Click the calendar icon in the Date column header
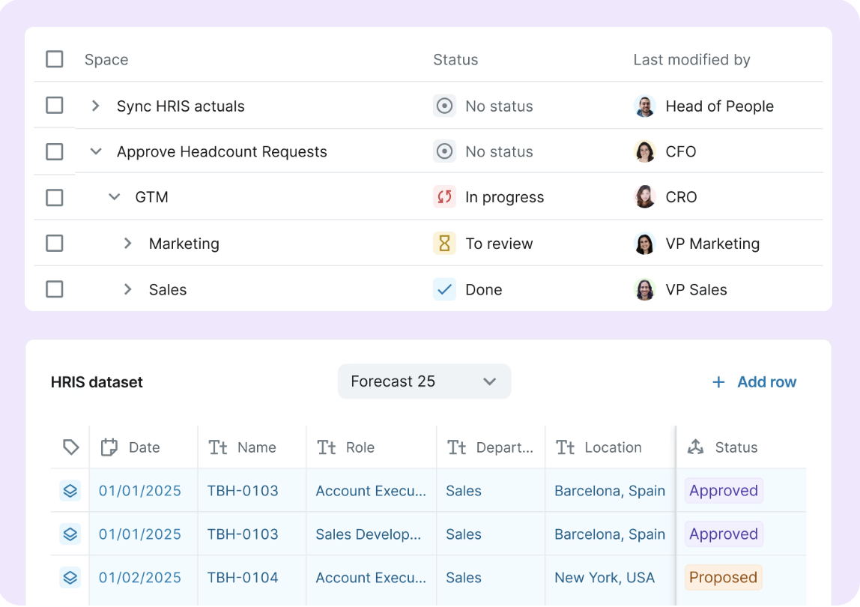 tap(109, 447)
